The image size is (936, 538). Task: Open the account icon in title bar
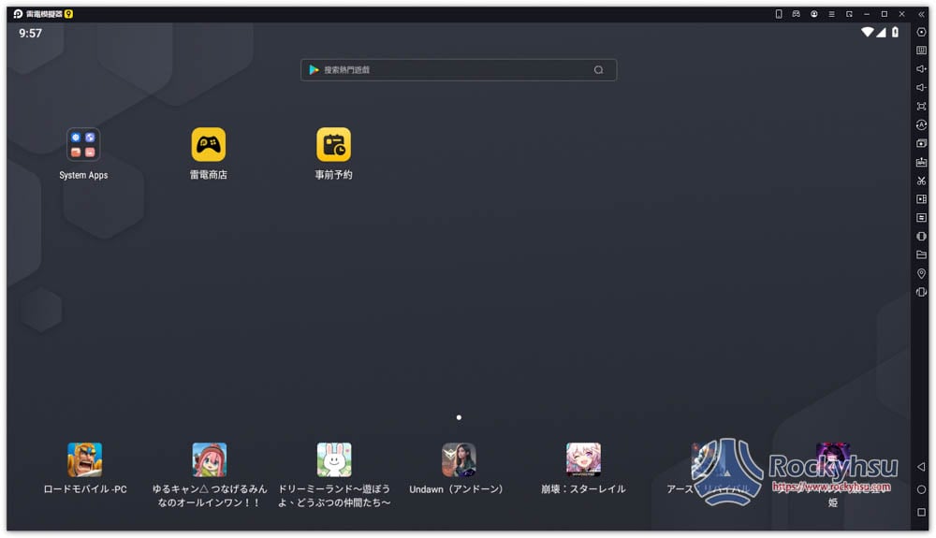[x=813, y=14]
